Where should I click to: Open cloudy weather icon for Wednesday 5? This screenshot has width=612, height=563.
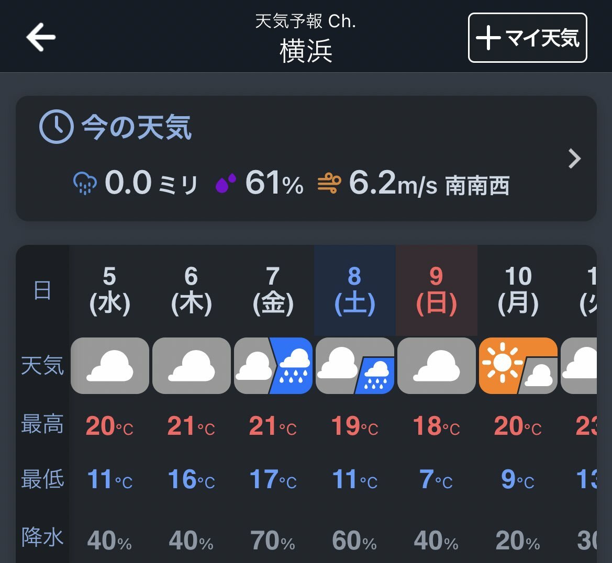pyautogui.click(x=109, y=366)
